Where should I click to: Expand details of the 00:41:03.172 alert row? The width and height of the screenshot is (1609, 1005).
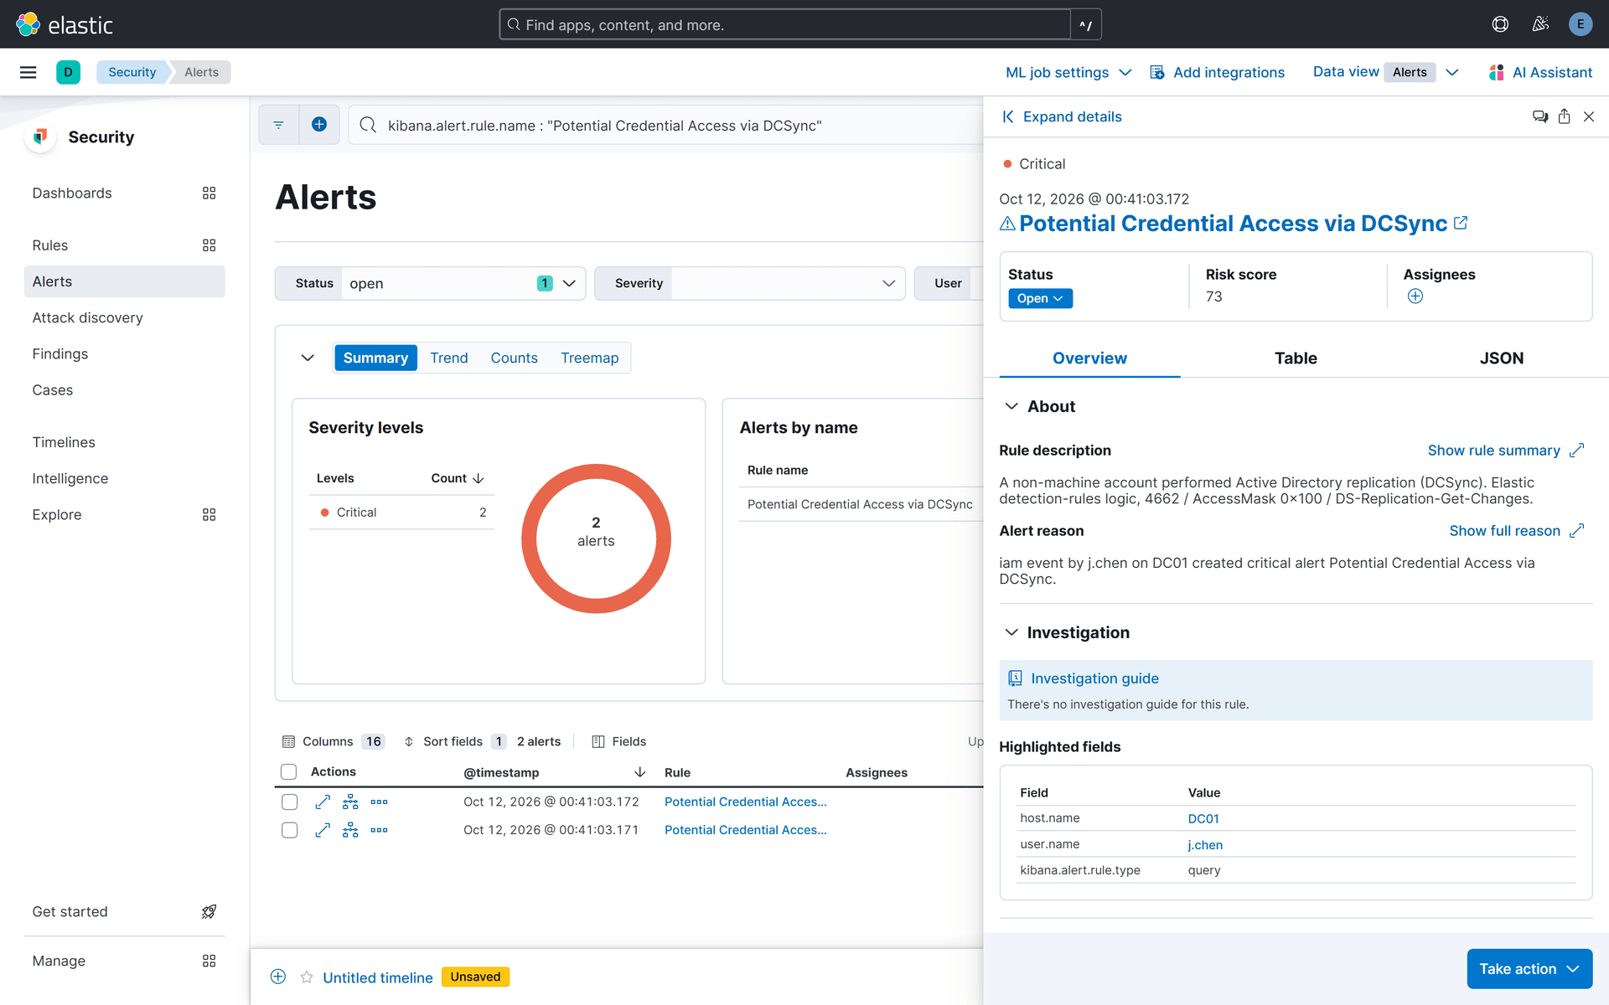pos(323,801)
